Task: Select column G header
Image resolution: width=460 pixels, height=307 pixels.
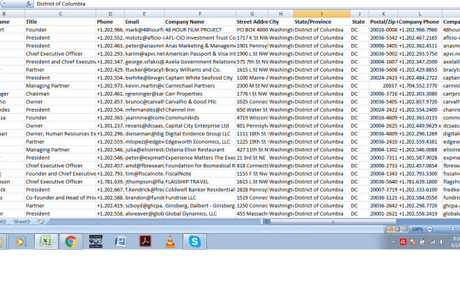Action: point(252,13)
